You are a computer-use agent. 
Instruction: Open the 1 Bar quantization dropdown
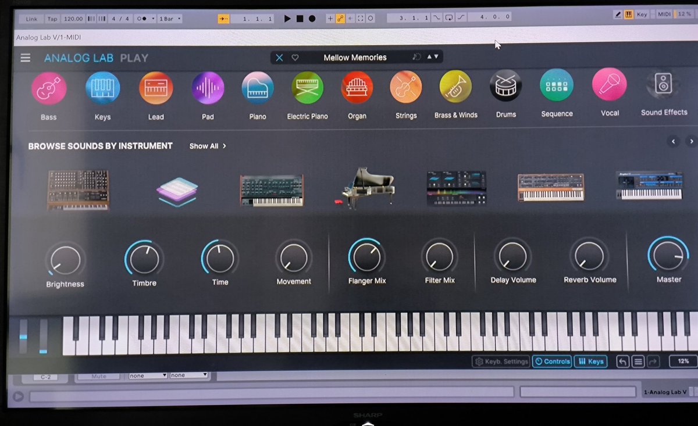point(170,19)
